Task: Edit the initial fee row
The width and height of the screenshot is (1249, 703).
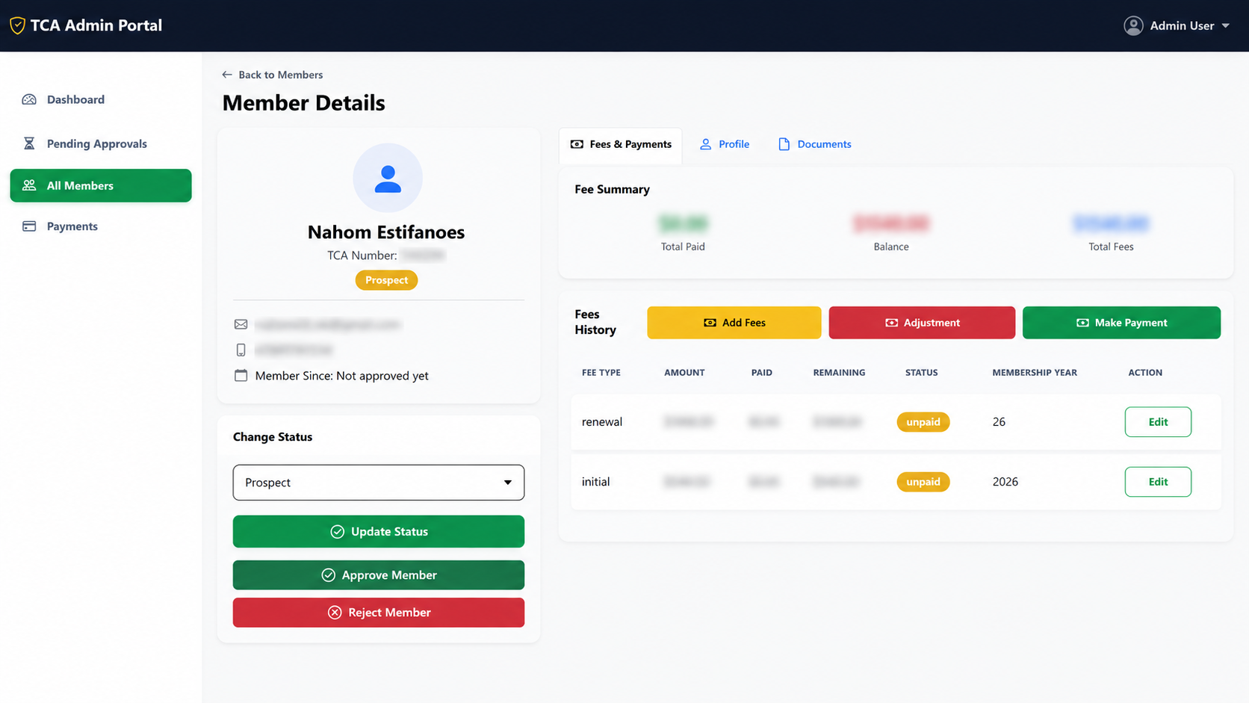Action: (1158, 482)
